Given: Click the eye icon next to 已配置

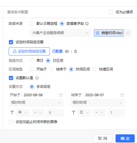Looking at the screenshot, I should [x=67, y=52].
